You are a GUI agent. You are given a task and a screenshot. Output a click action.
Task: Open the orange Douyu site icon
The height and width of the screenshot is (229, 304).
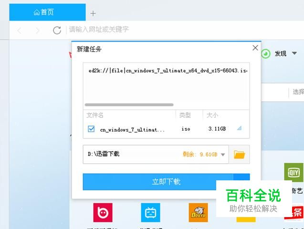[198, 212]
